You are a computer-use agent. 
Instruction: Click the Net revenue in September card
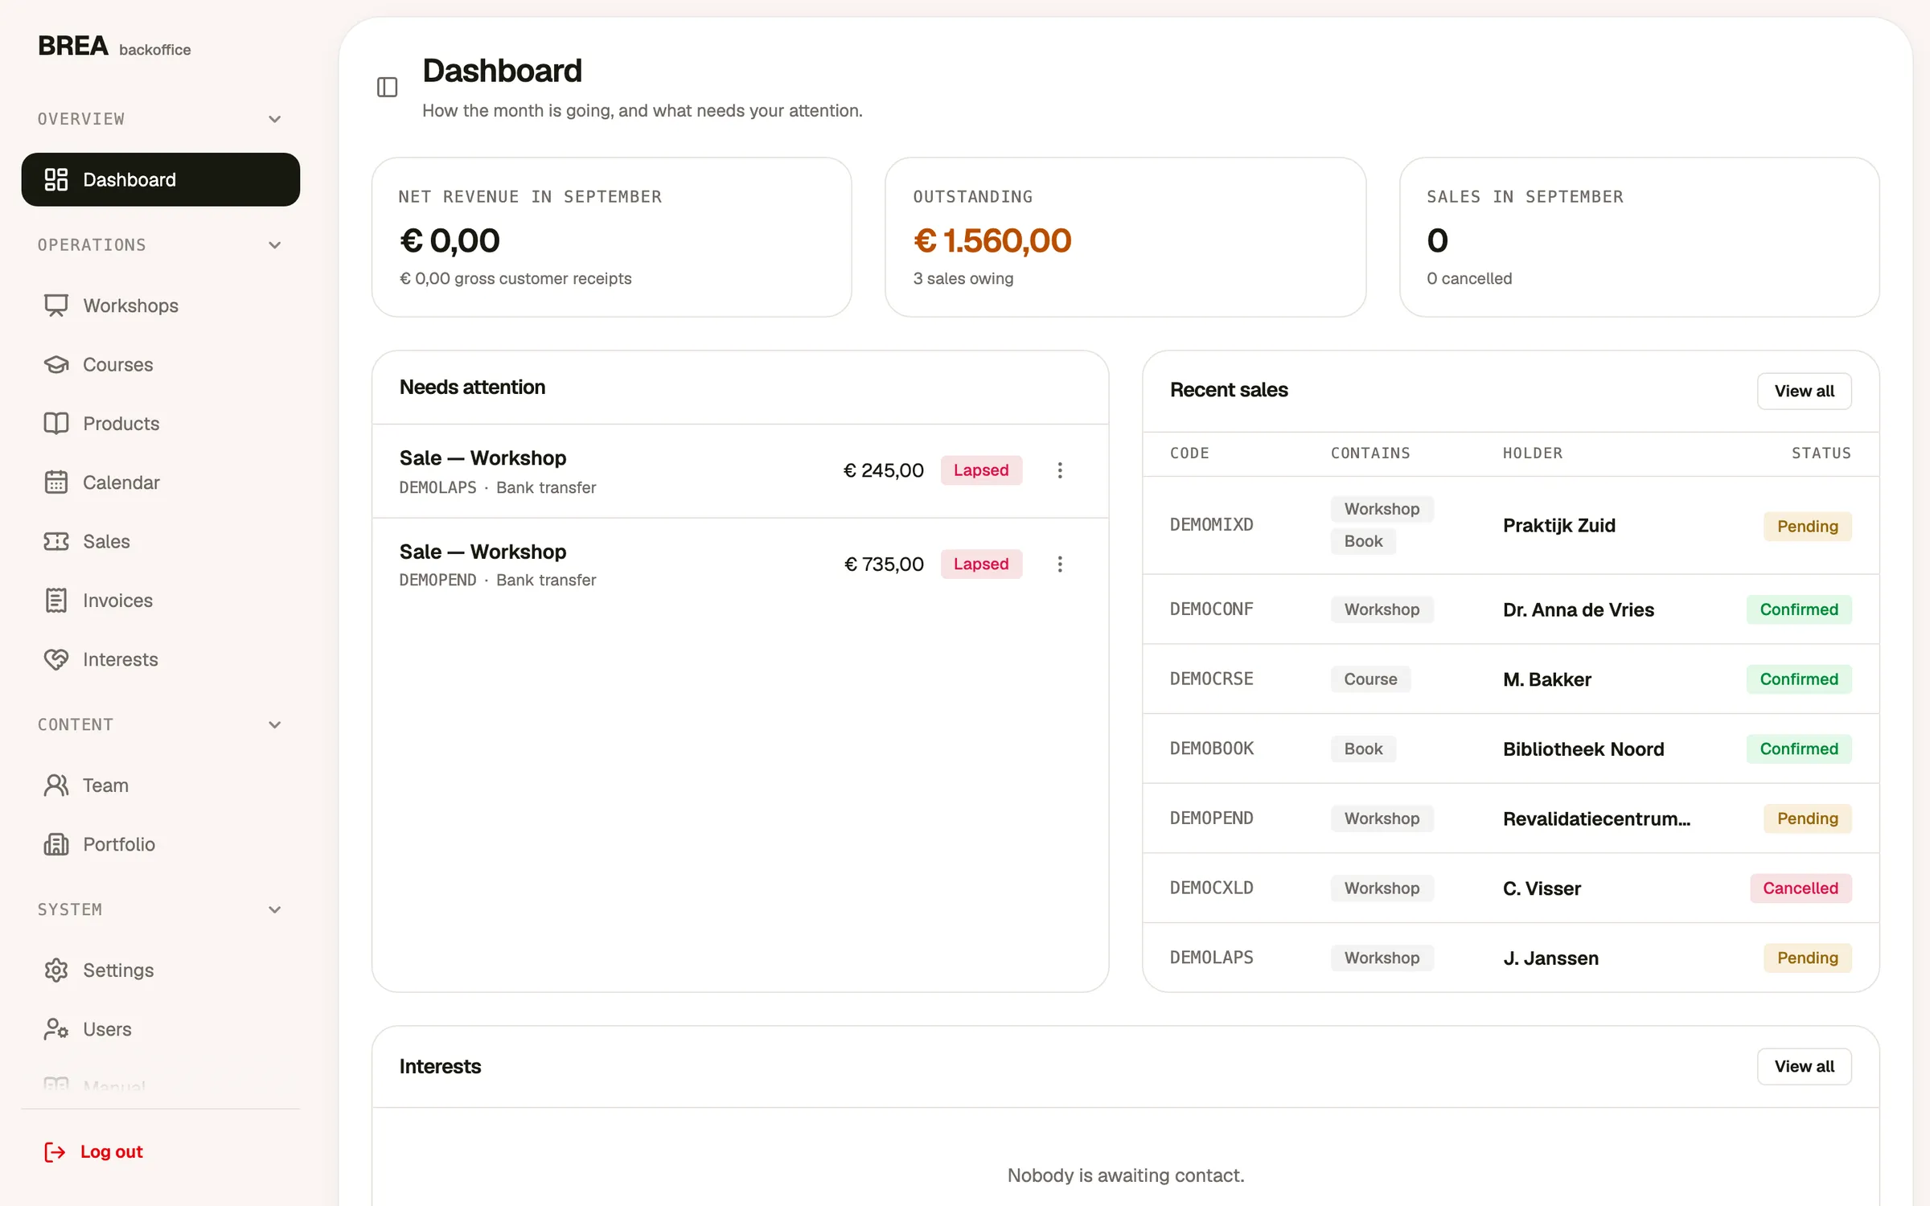(x=611, y=237)
